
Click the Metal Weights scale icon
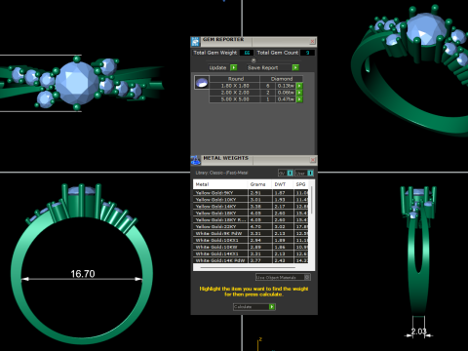coord(195,160)
